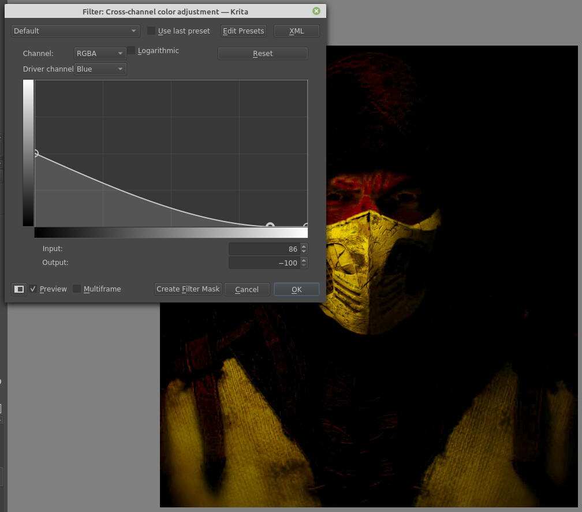Click the Edit Presets button
The width and height of the screenshot is (582, 512).
(243, 31)
